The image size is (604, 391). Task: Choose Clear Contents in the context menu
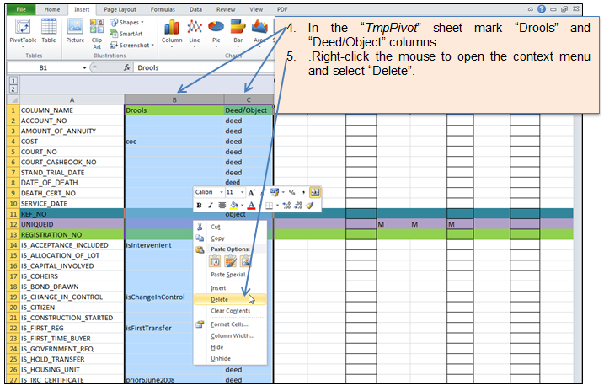click(229, 311)
